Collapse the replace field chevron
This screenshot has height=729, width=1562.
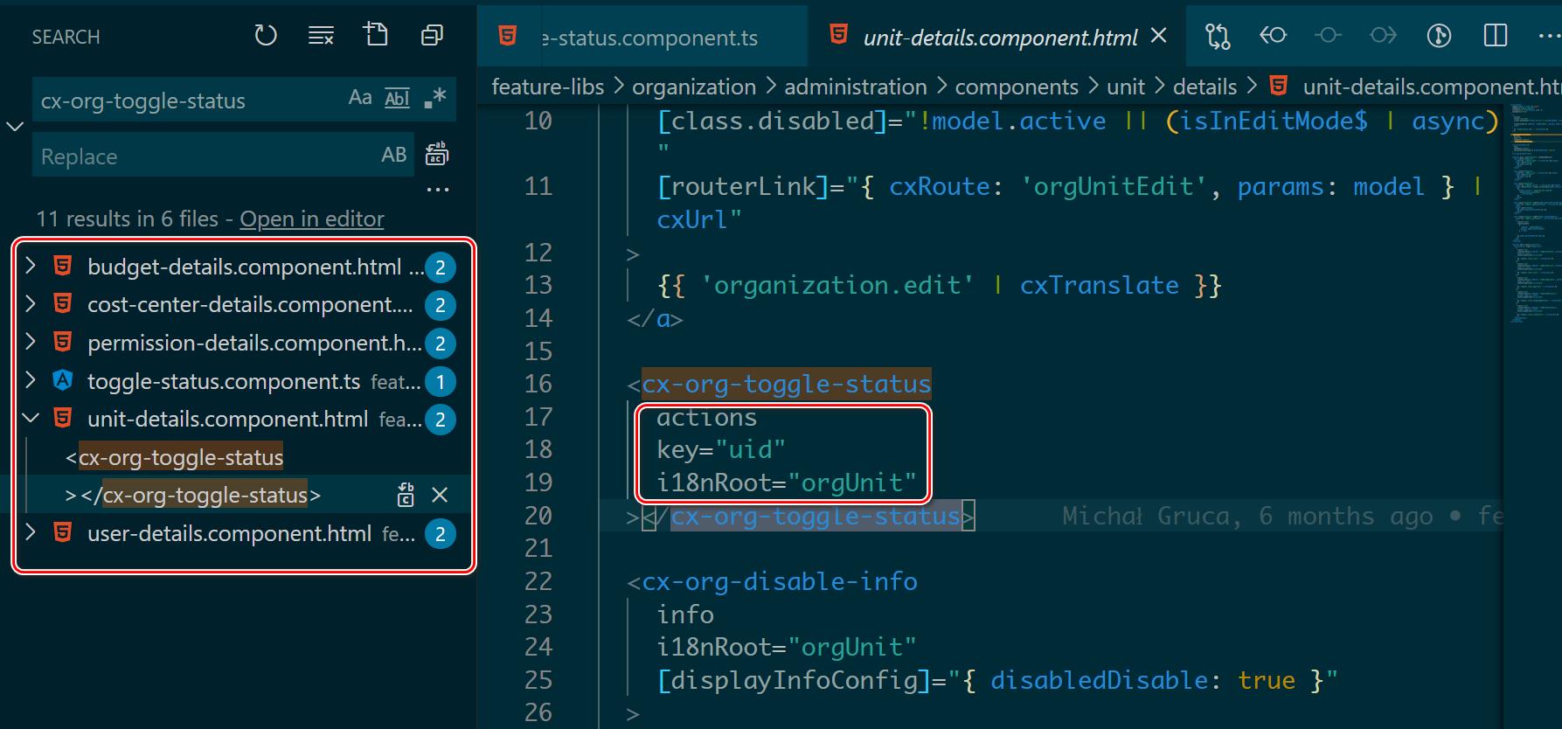click(x=15, y=127)
